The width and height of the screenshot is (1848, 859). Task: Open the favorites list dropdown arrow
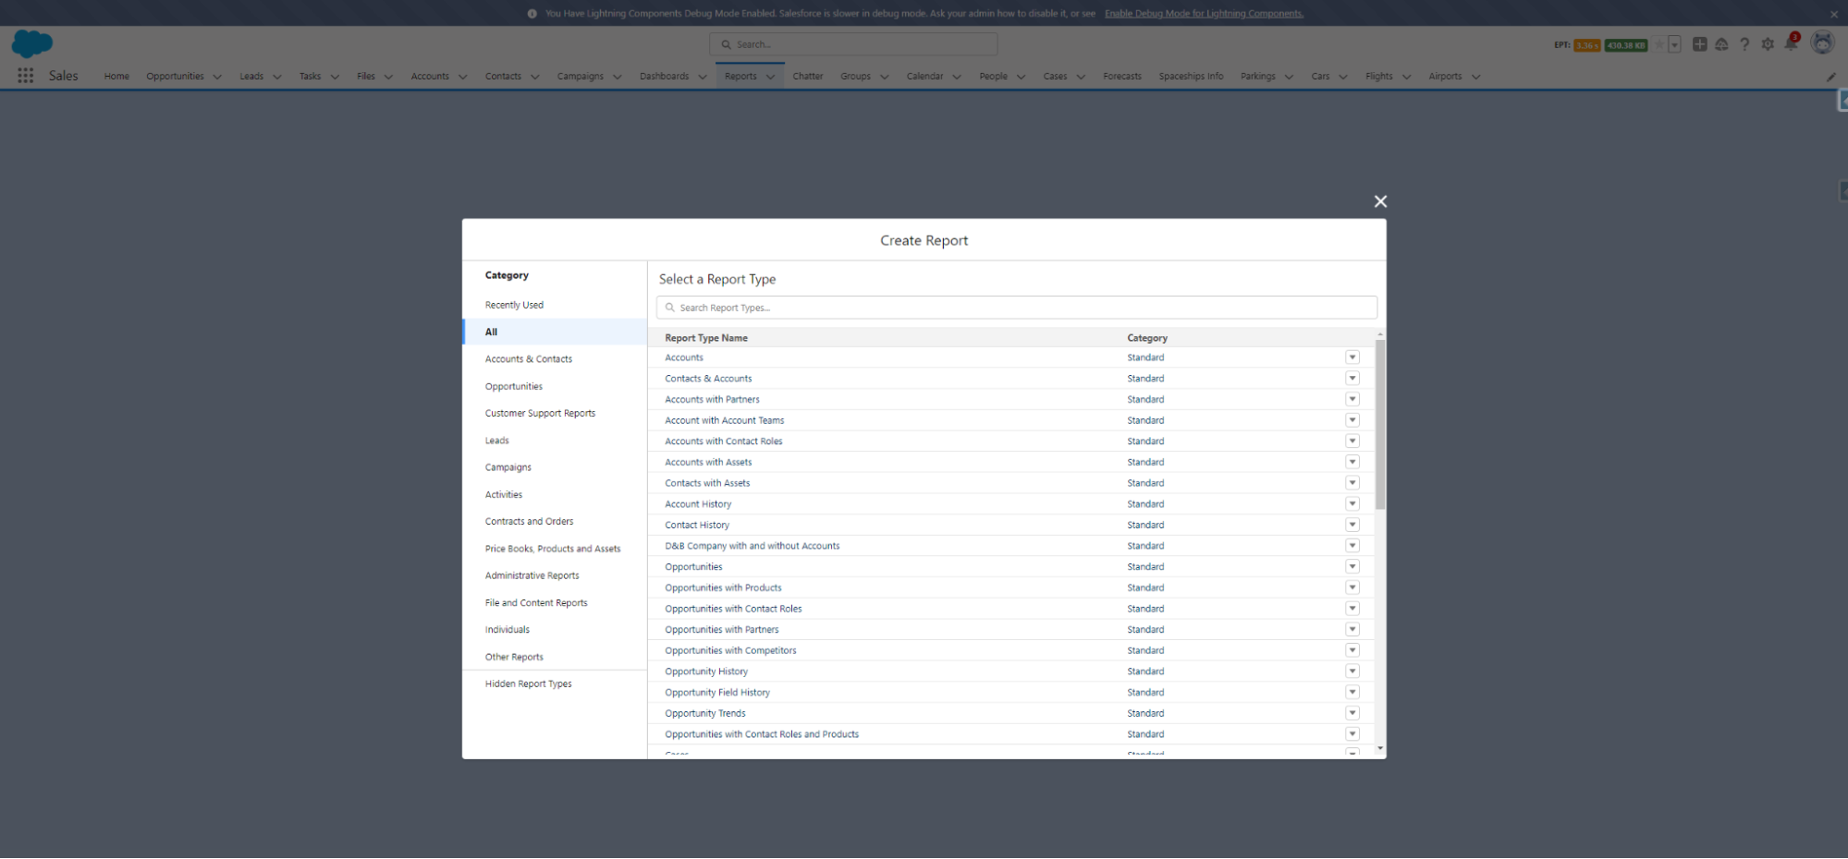[x=1675, y=43]
